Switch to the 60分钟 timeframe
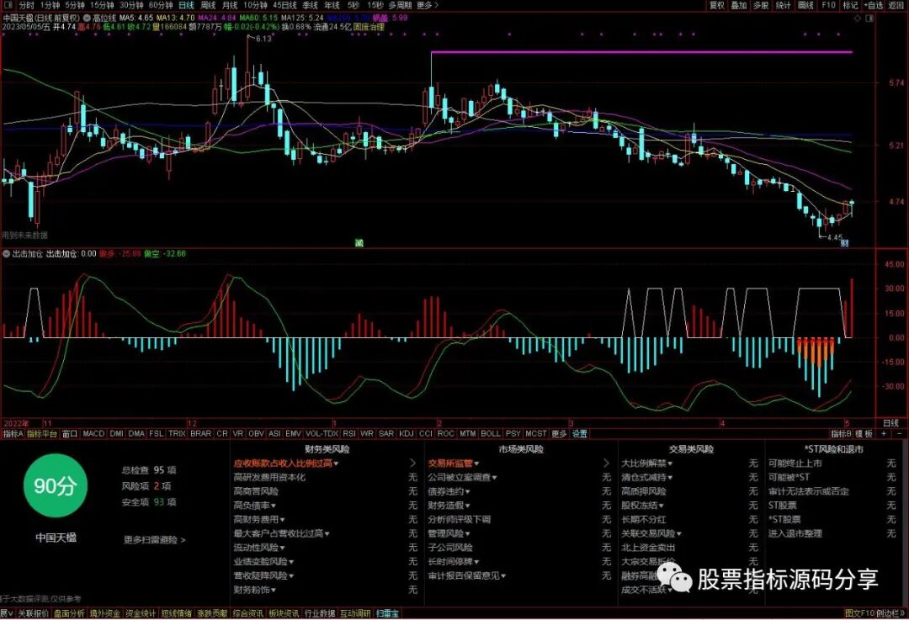The width and height of the screenshot is (909, 620). 161,5
